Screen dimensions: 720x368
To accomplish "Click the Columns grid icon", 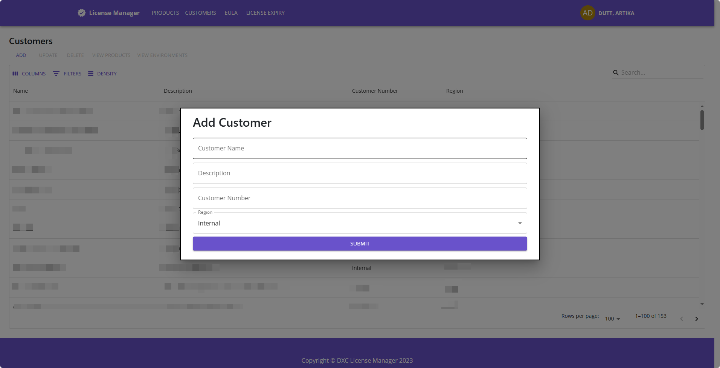I will pos(15,74).
